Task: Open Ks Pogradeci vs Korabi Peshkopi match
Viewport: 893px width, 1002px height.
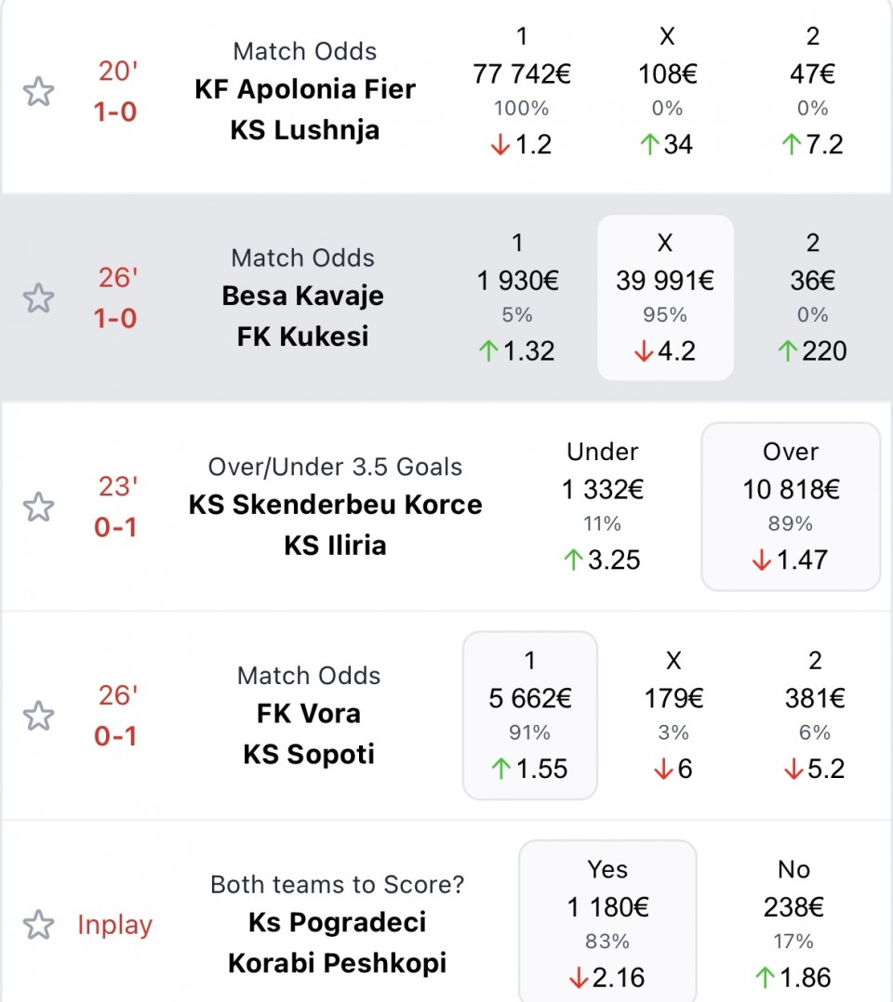Action: (x=337, y=942)
